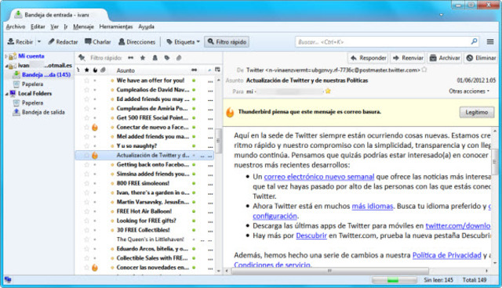Open the Charlar chat button
Screen dimensions: 502x288
tap(97, 41)
